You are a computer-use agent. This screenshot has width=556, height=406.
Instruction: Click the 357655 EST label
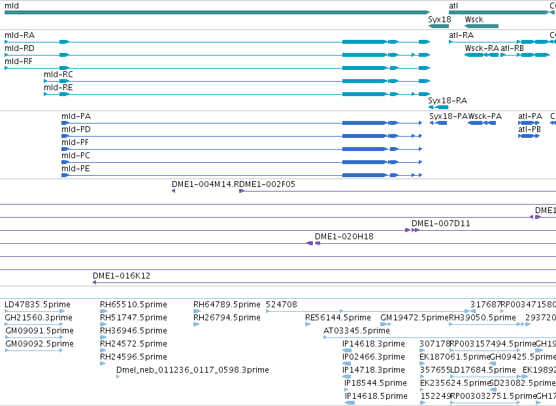click(435, 370)
